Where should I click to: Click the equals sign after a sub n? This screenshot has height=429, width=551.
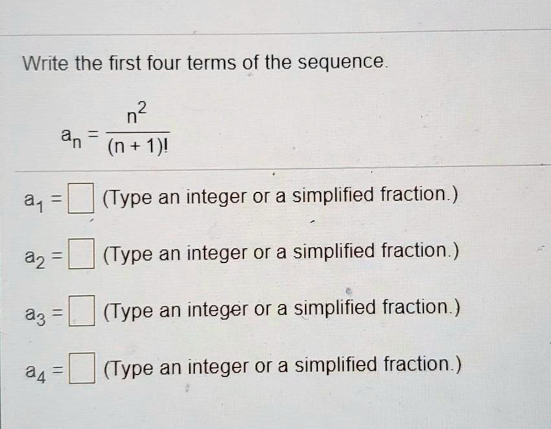point(93,134)
